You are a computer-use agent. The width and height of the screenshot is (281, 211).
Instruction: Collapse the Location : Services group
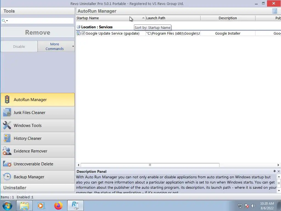pyautogui.click(x=78, y=27)
